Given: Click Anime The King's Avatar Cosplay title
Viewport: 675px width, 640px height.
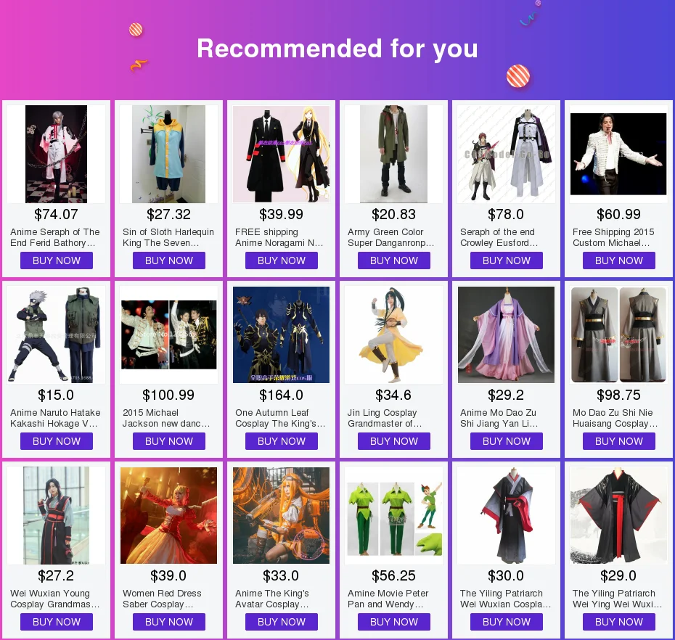Looking at the screenshot, I should 272,599.
